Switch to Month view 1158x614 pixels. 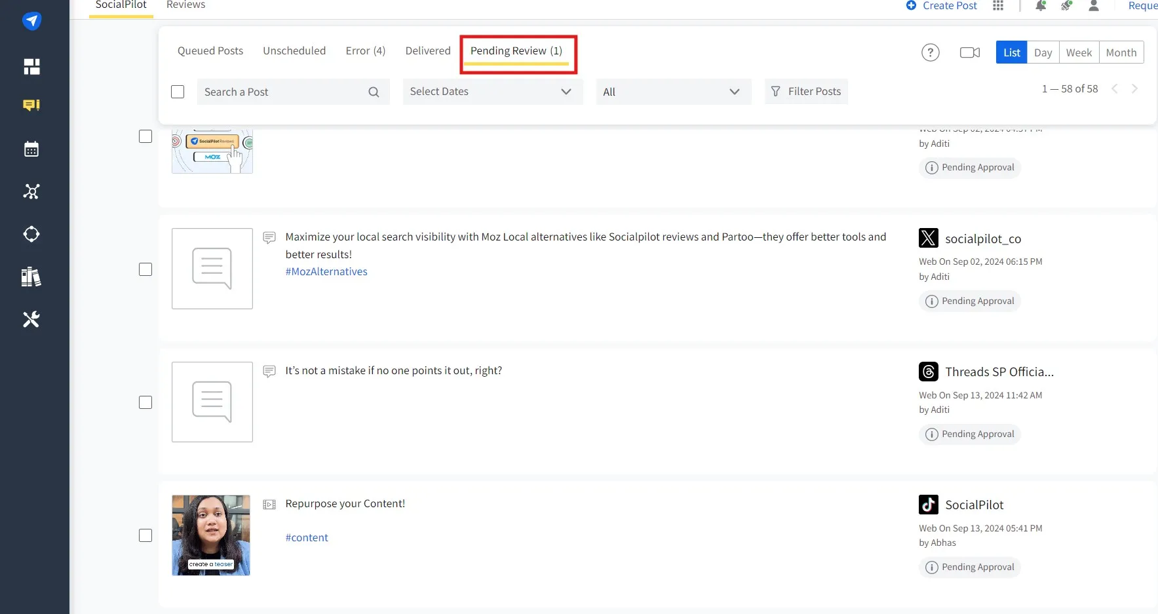click(x=1121, y=52)
